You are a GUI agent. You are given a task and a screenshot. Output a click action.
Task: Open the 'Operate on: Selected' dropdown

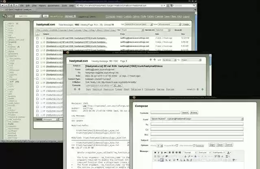[163, 30]
